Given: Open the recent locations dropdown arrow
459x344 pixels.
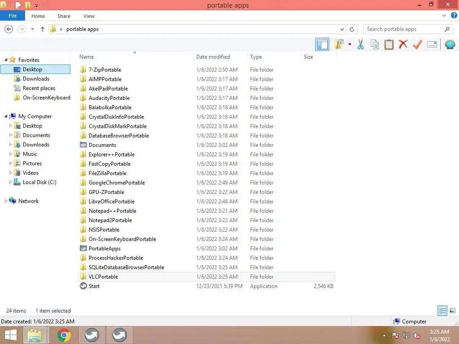Looking at the screenshot, I should tap(32, 29).
